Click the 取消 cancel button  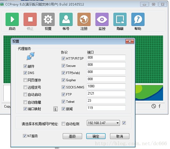[120, 136]
